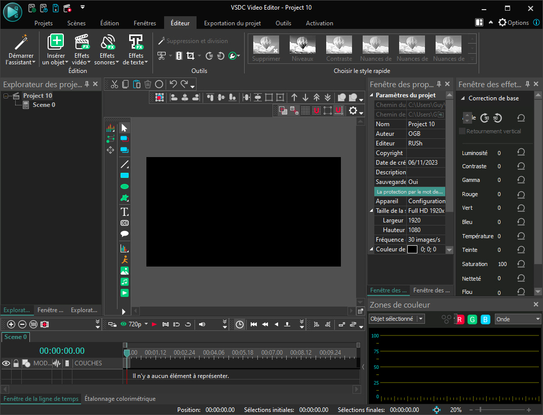The height and width of the screenshot is (415, 543).
Task: Select the crop tool in Outils
Action: 190,56
